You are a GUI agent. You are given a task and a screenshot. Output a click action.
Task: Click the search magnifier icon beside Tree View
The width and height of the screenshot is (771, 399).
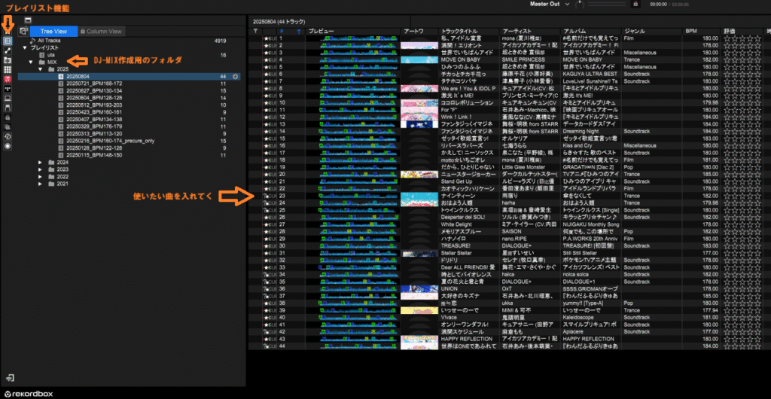[23, 31]
